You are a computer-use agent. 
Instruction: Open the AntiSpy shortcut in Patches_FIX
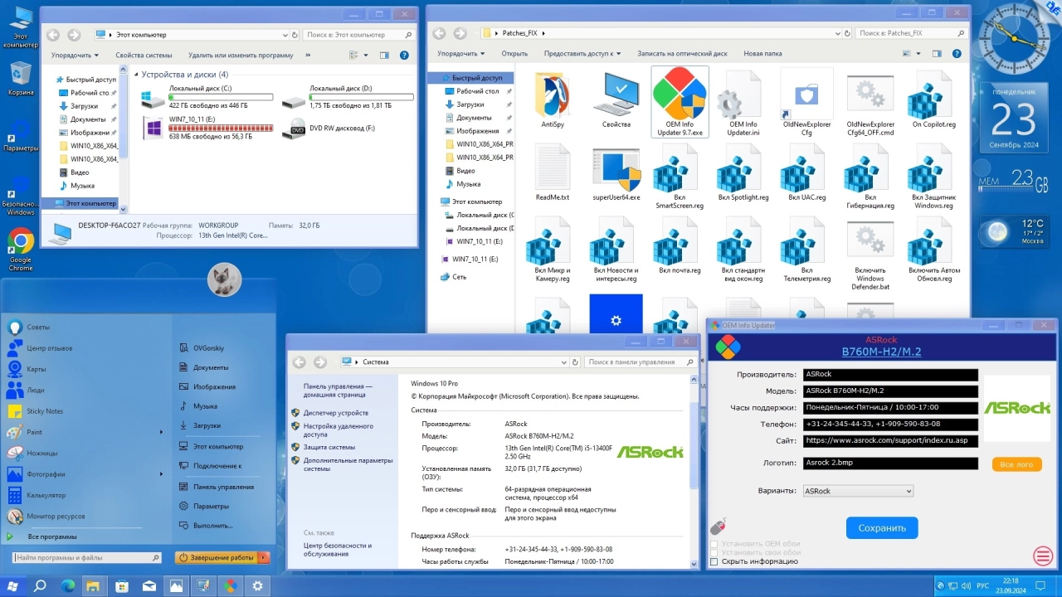point(553,100)
